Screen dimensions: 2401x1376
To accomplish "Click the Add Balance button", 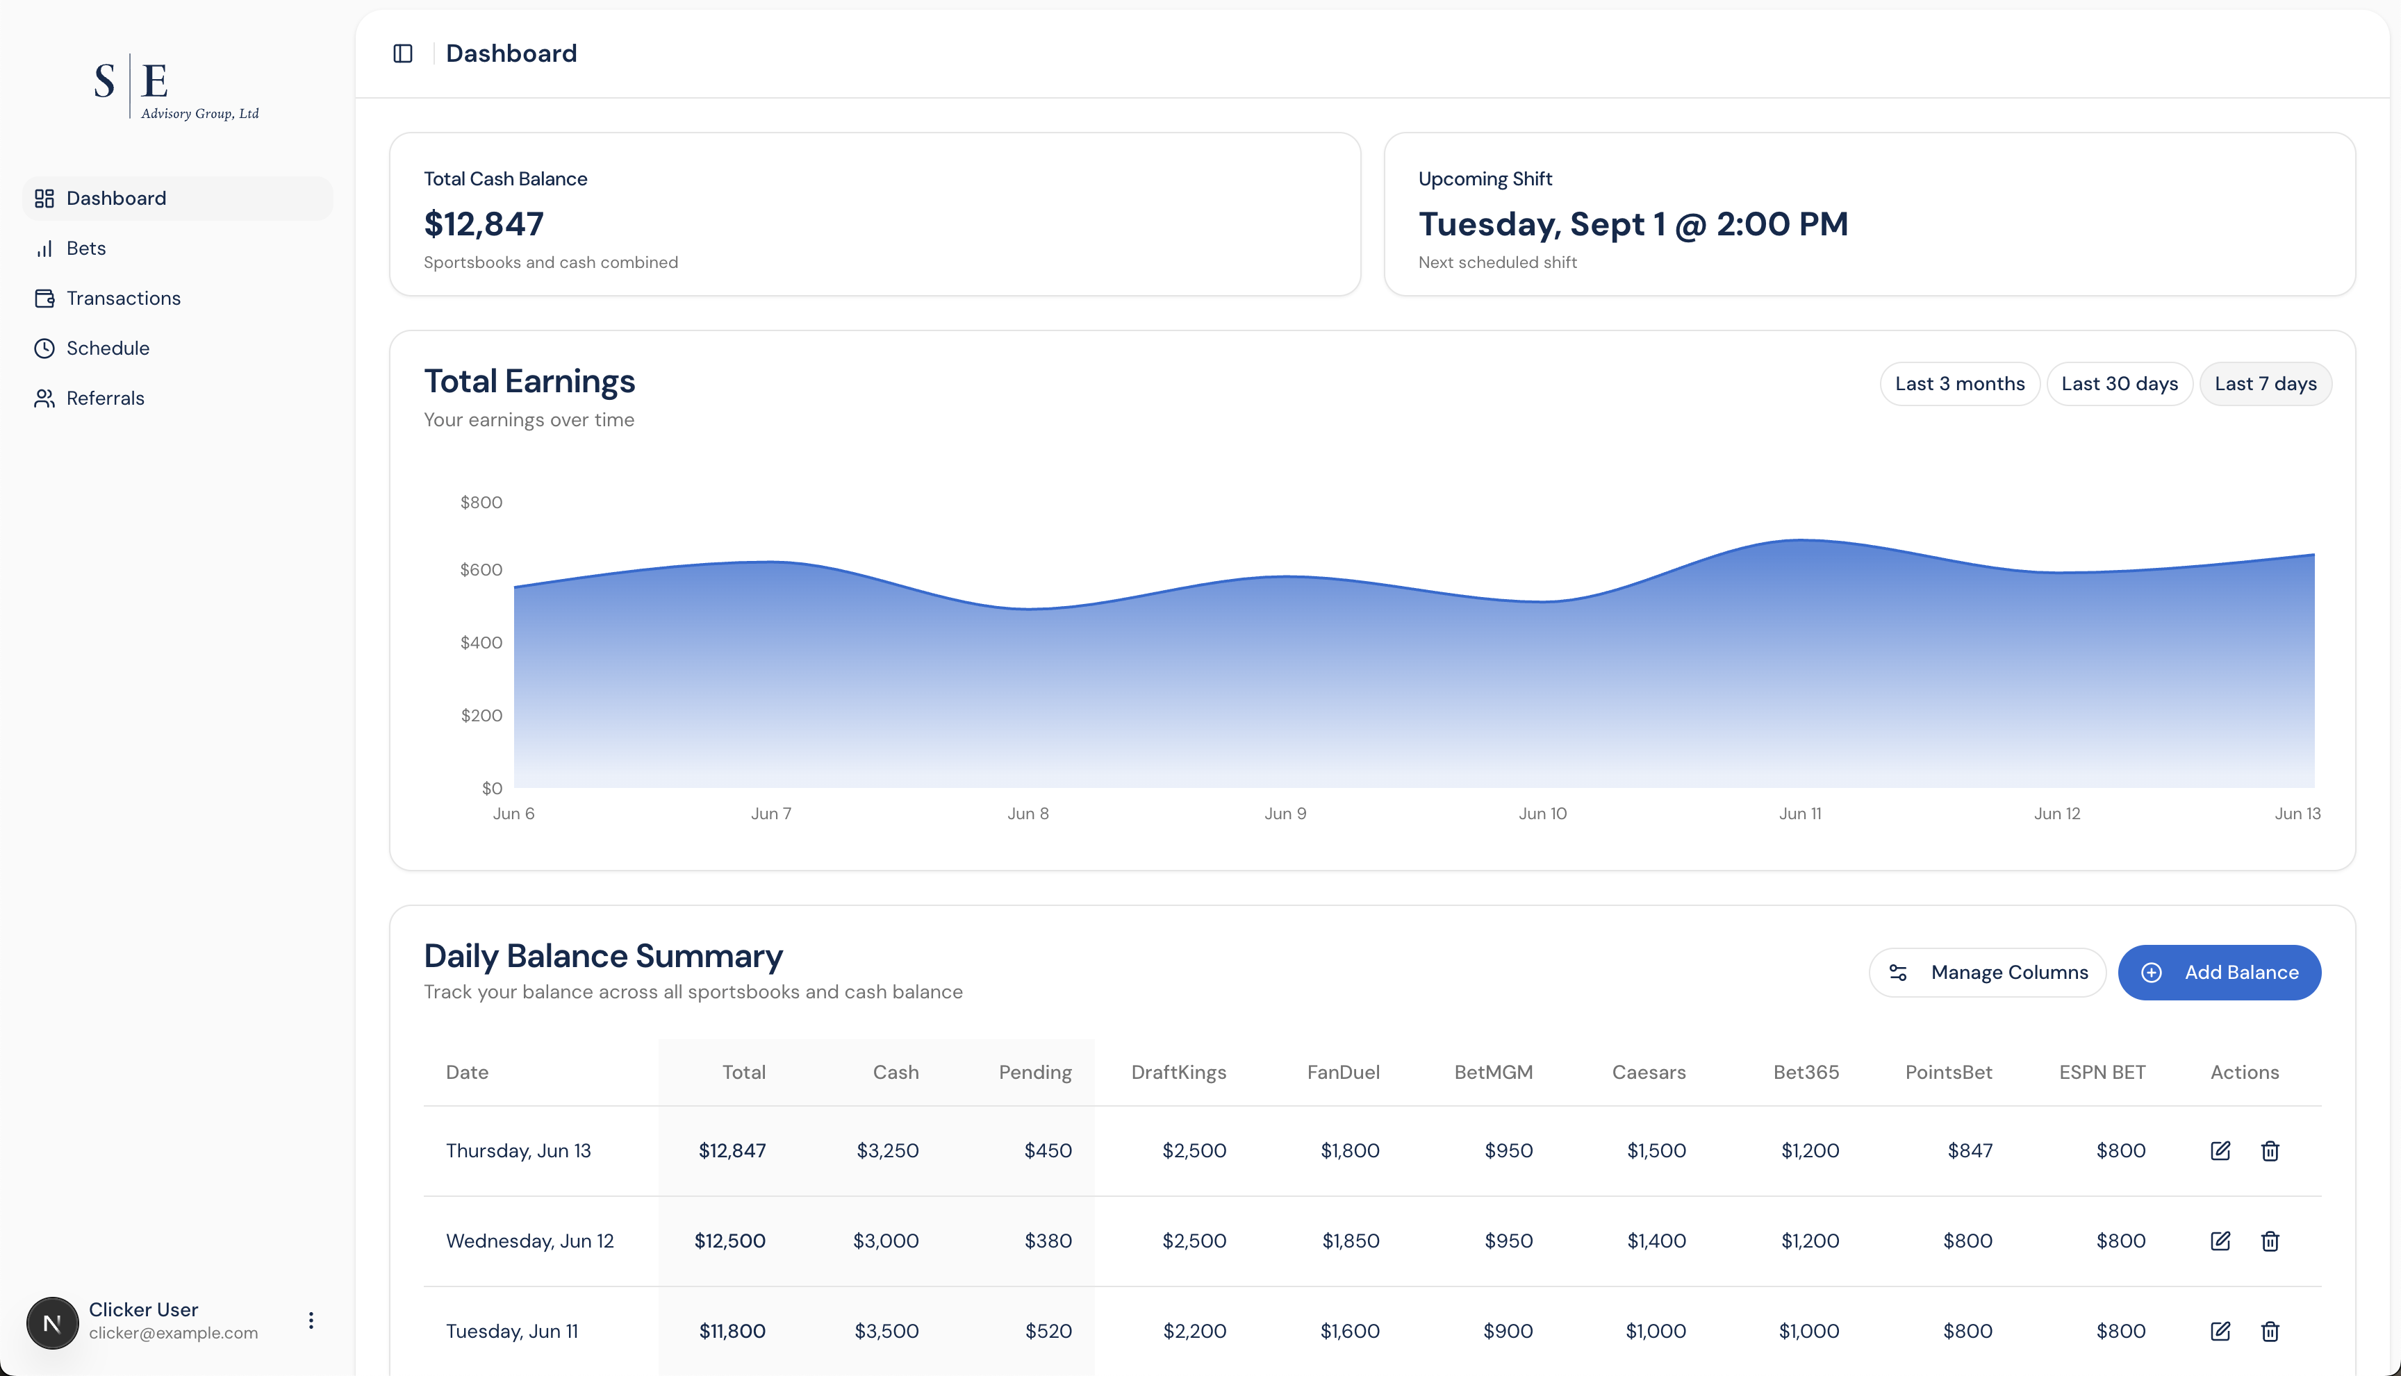I will 2218,973.
